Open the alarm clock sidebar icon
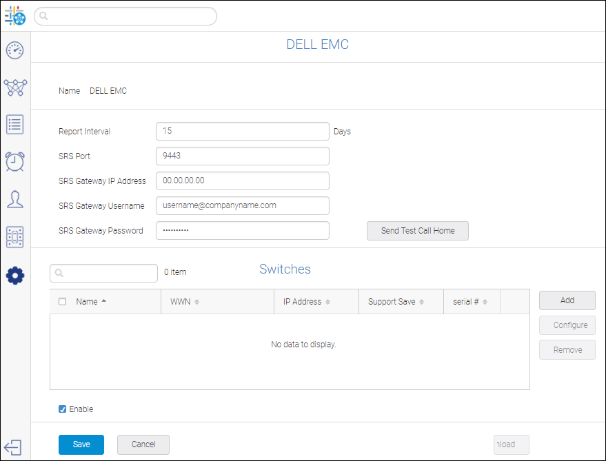 (15, 161)
